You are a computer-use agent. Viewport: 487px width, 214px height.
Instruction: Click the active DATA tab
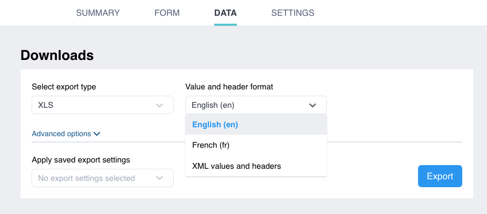click(225, 13)
